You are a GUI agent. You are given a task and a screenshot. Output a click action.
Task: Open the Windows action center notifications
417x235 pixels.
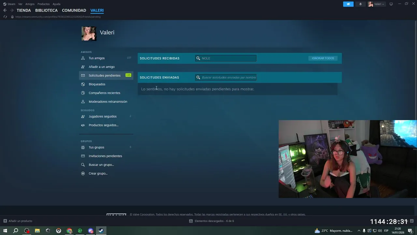410,231
